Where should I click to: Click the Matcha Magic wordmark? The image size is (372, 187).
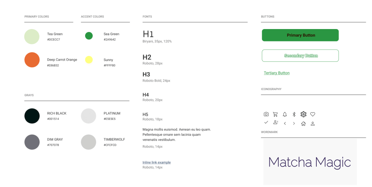309,162
